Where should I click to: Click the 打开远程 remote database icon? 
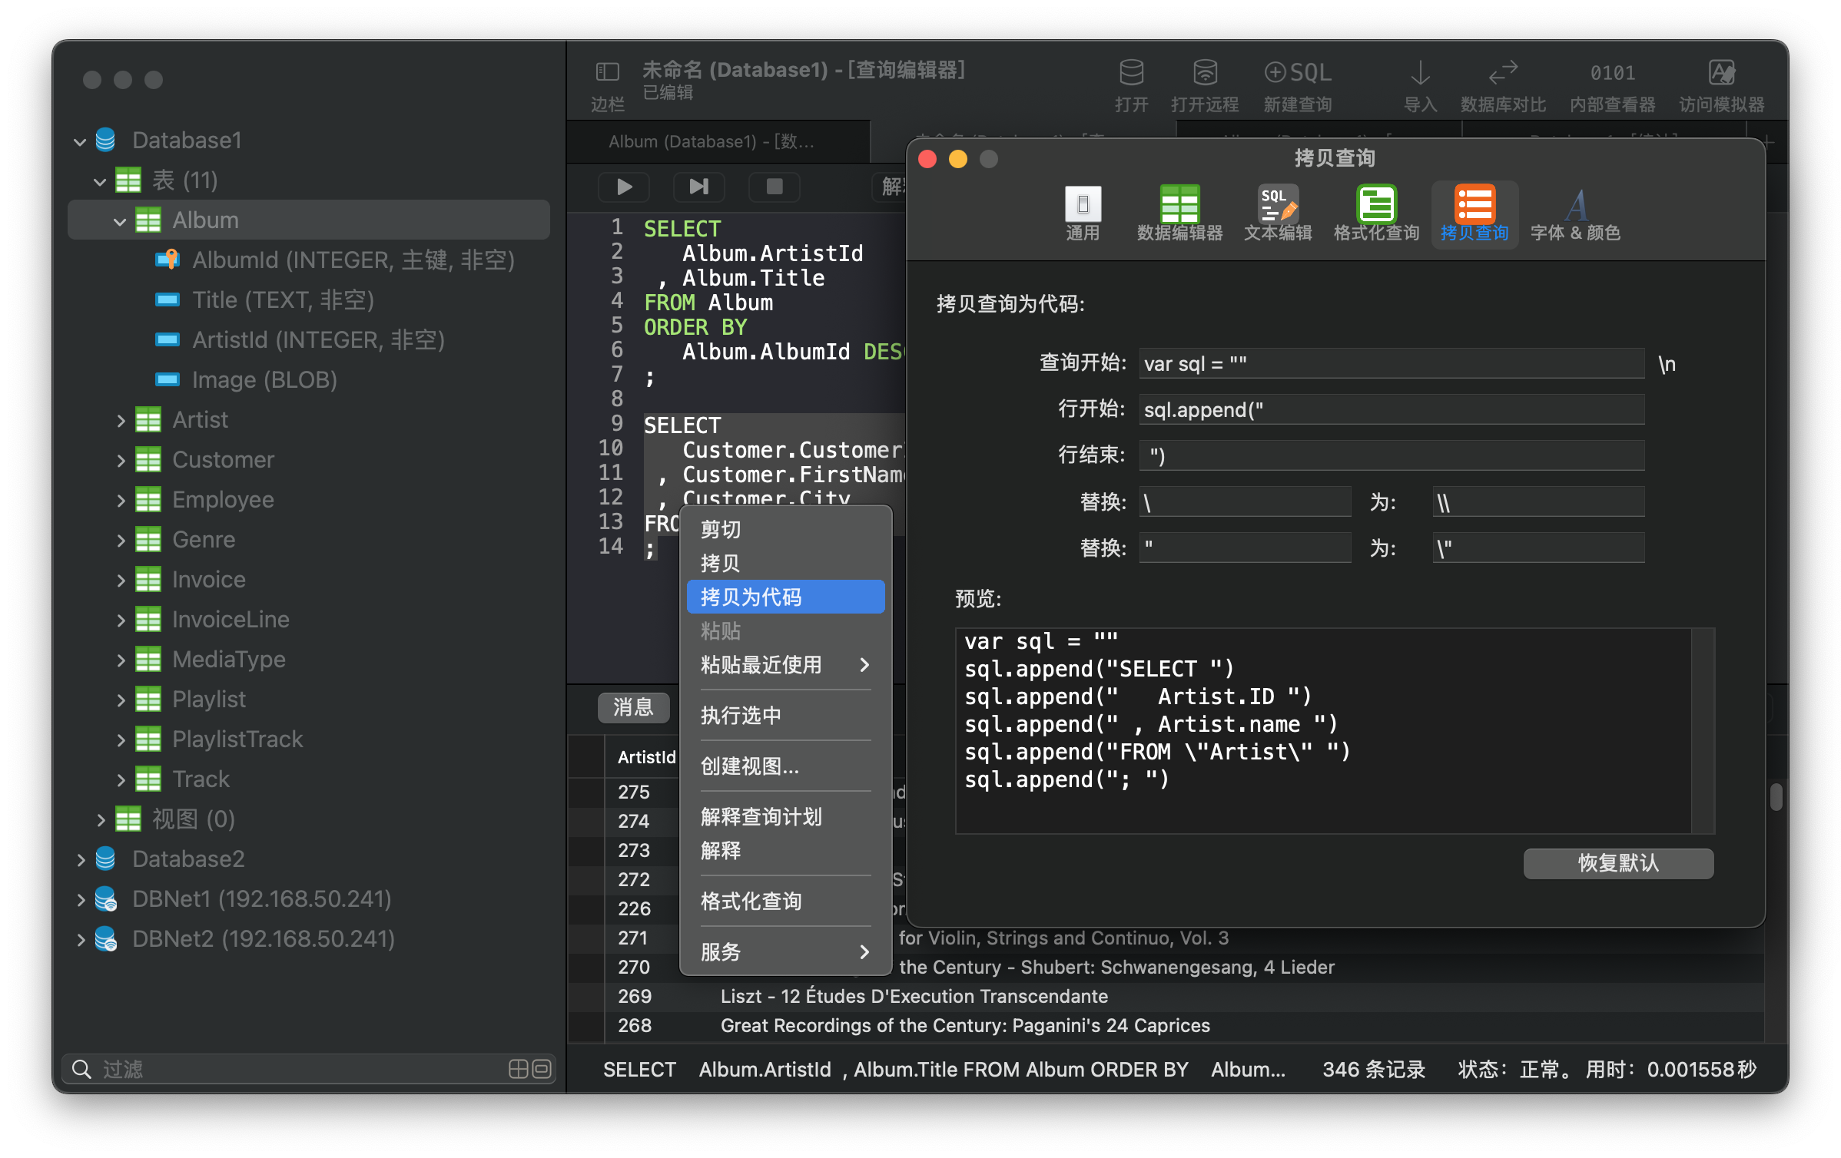1205,73
